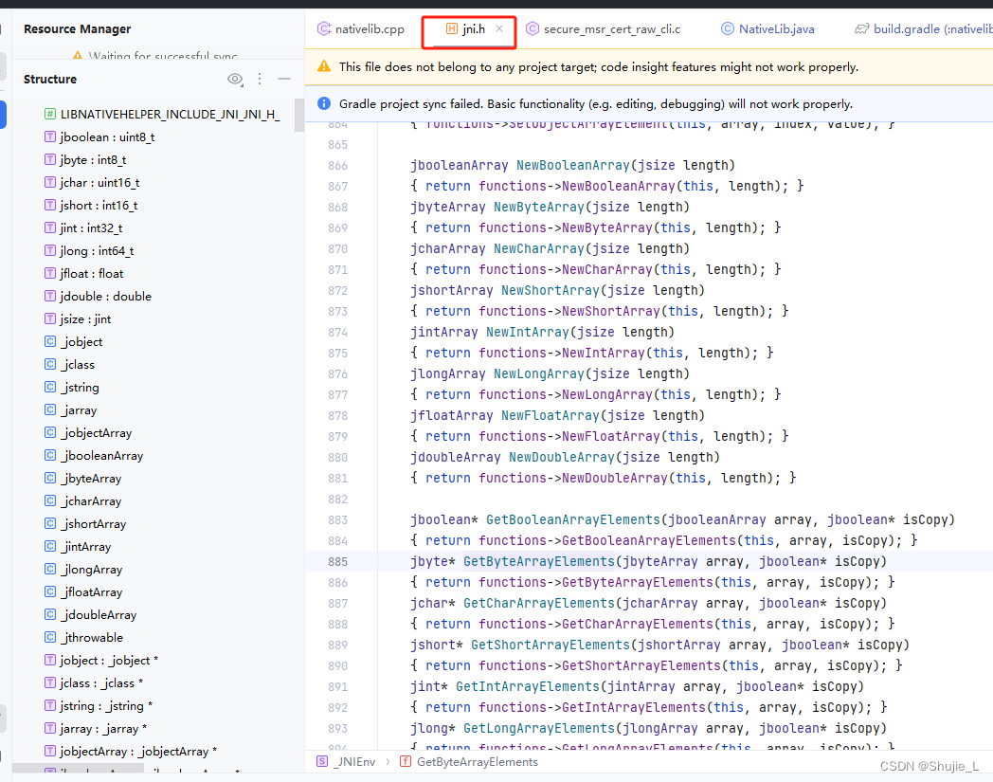Click the _jshortArray class icon

click(x=50, y=524)
